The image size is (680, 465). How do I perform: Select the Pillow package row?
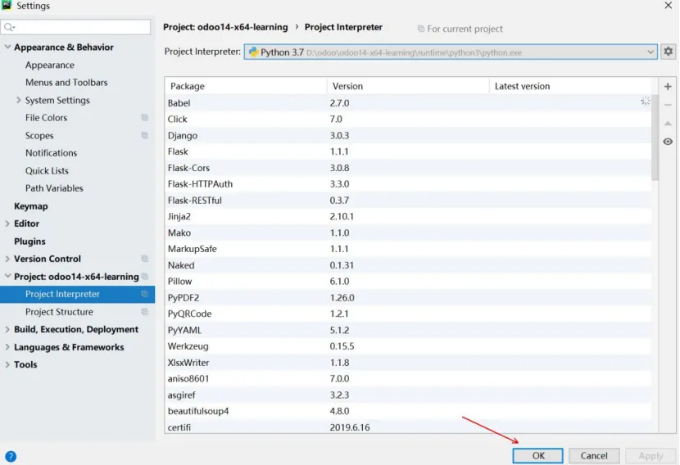[x=408, y=282]
